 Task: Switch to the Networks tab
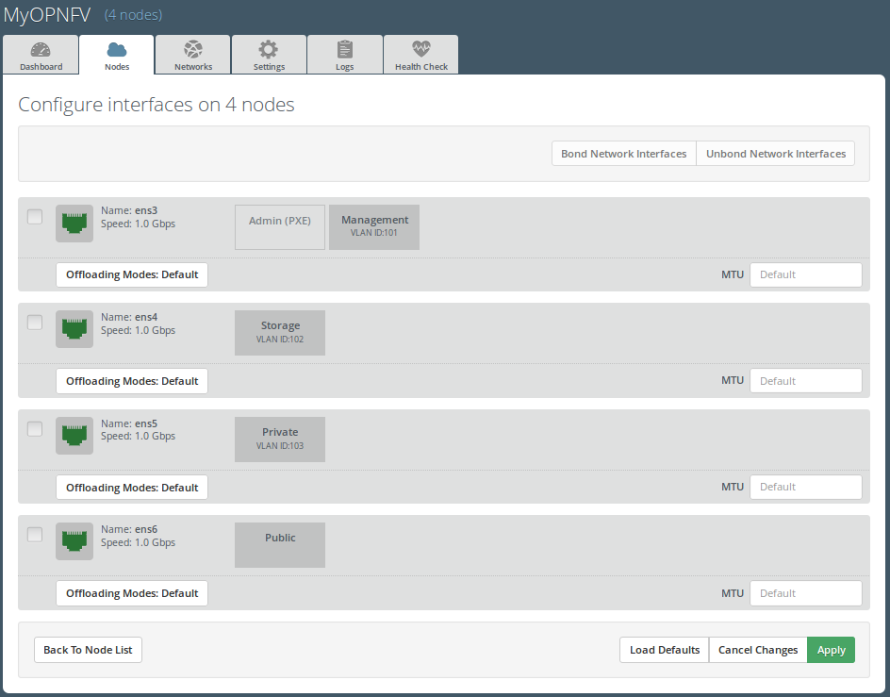coord(193,56)
